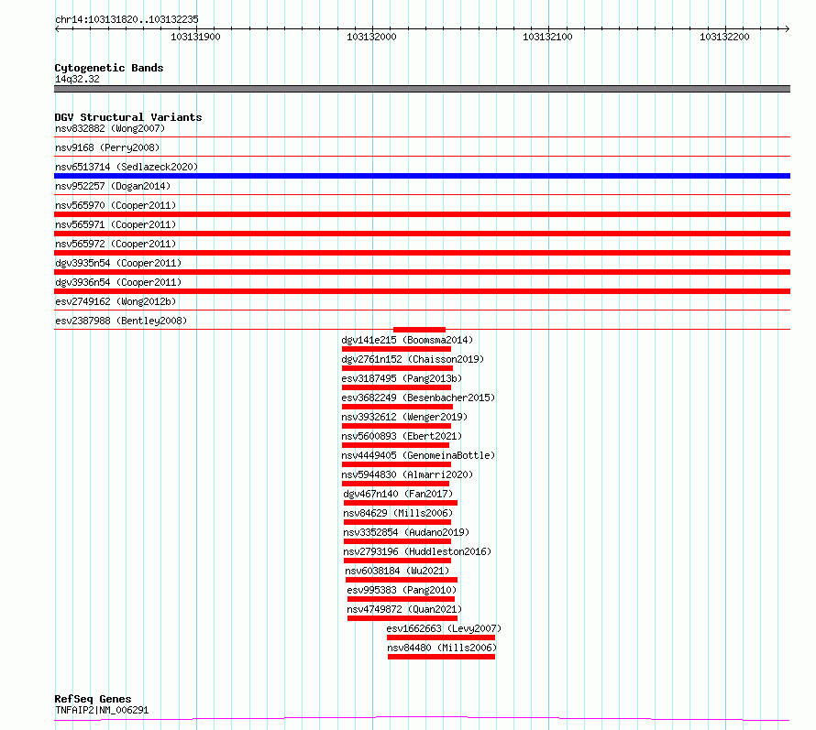Click chr14:103131820..103132235 region text
Image resolution: width=816 pixels, height=730 pixels.
tap(127, 20)
